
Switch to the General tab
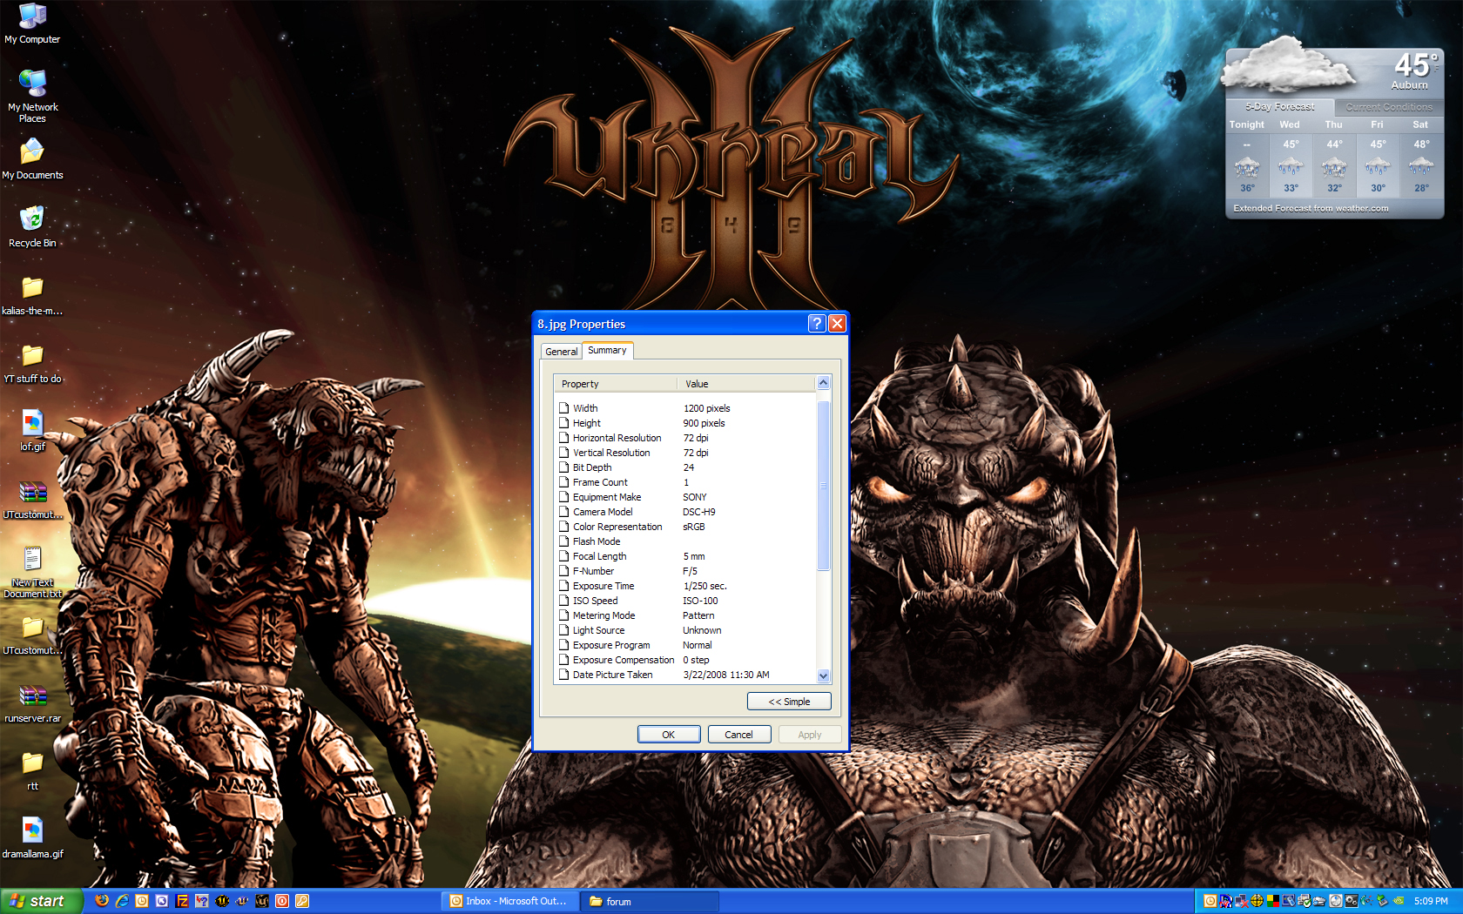tap(561, 352)
